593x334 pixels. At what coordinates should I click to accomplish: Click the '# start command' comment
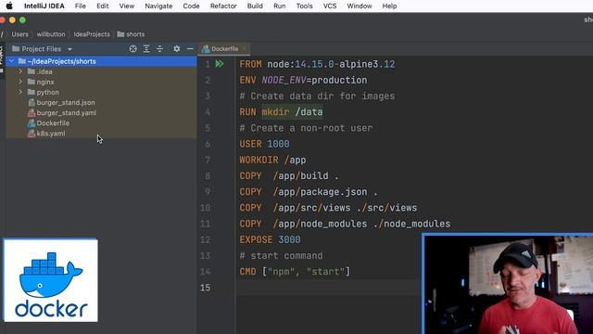281,256
